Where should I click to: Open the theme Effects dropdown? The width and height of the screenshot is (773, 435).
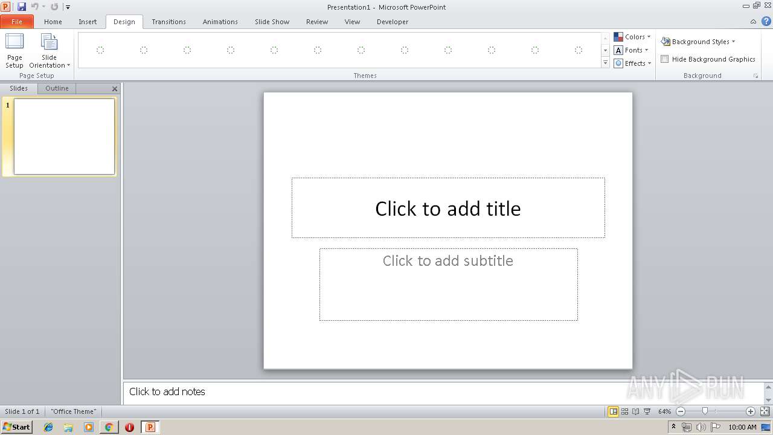pyautogui.click(x=632, y=63)
